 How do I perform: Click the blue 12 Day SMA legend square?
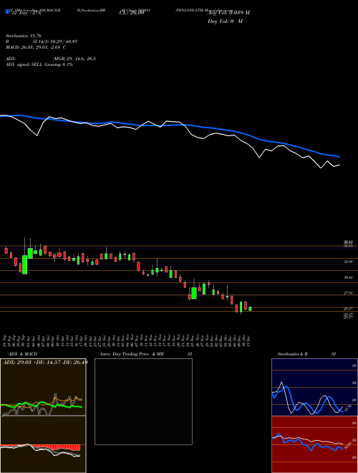pyautogui.click(x=7, y=12)
